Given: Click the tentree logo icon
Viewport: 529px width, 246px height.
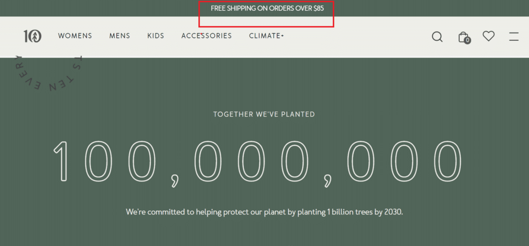Looking at the screenshot, I should point(32,36).
